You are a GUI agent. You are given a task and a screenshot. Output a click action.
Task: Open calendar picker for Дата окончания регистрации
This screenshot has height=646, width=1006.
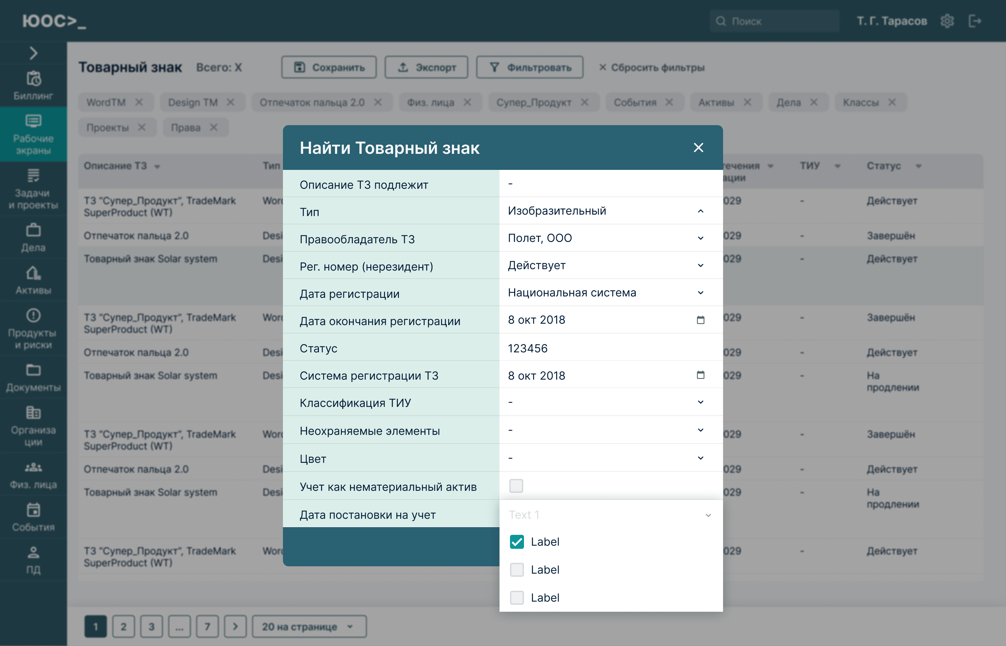[x=700, y=320]
